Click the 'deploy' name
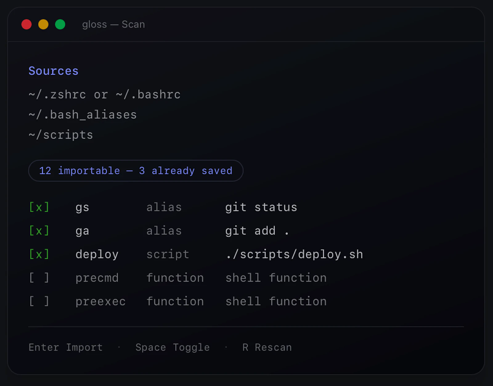Viewport: 493px width, 386px height. 97,255
